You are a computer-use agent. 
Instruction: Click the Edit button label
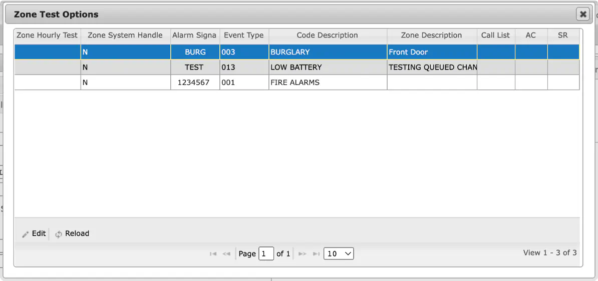point(39,233)
